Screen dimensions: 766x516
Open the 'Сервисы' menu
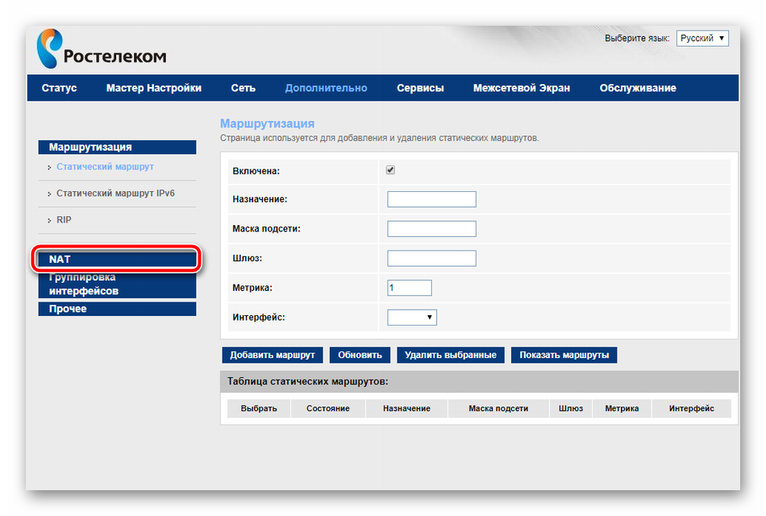(x=420, y=88)
